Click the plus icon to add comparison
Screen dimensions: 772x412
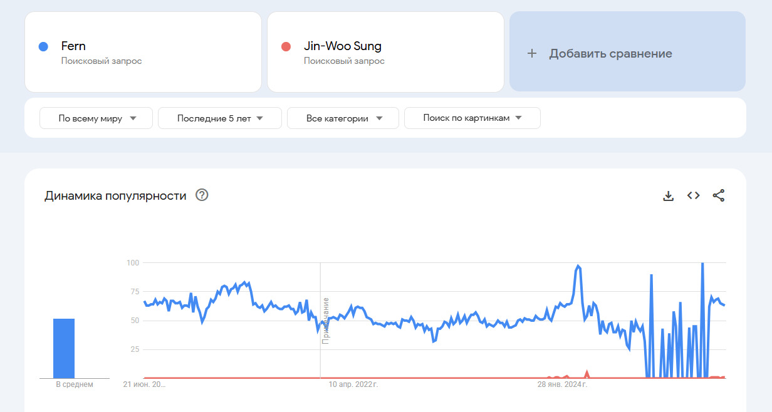tap(532, 53)
